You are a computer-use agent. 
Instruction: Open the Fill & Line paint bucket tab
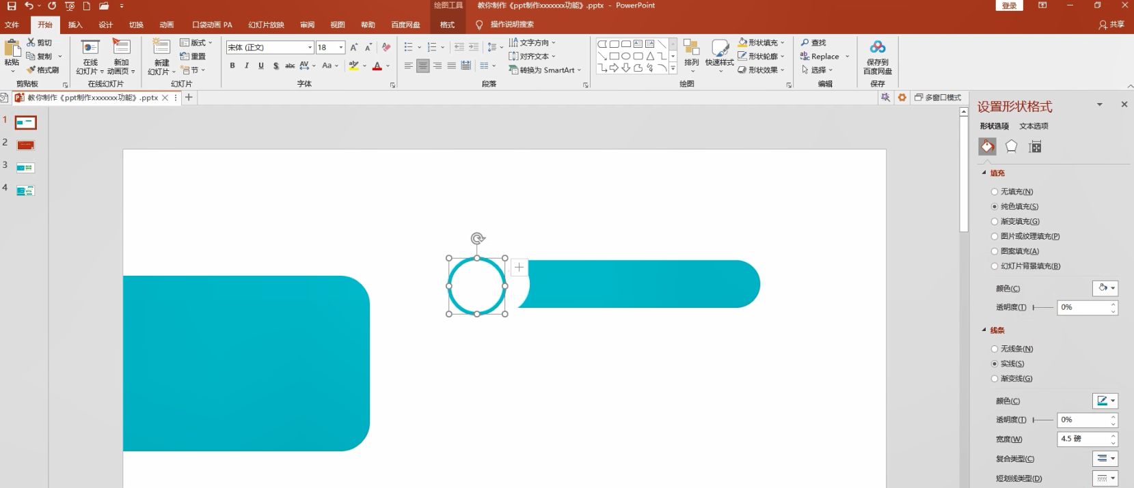point(987,147)
